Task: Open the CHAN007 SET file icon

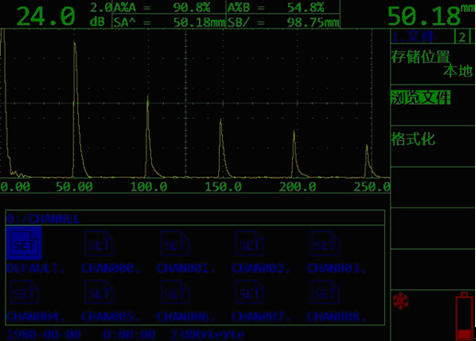Action: click(x=250, y=292)
